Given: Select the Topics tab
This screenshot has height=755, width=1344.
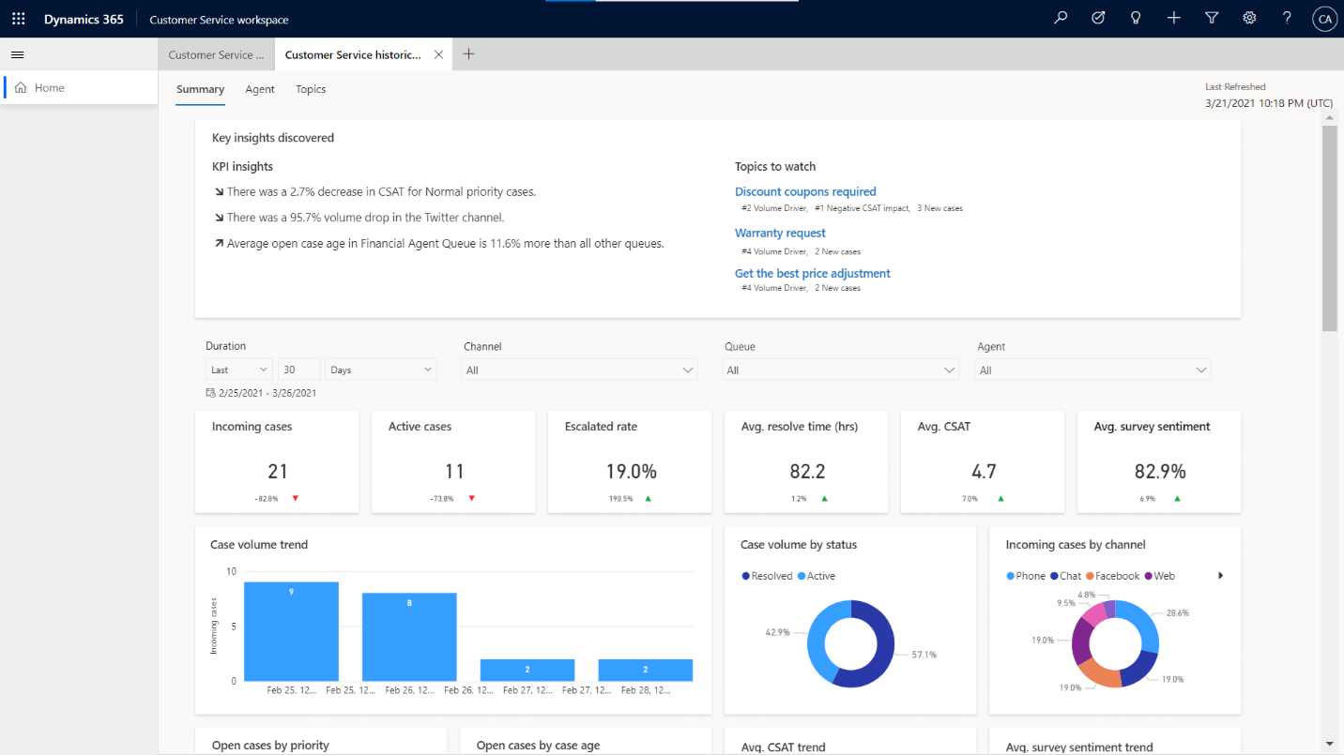Looking at the screenshot, I should pyautogui.click(x=310, y=89).
